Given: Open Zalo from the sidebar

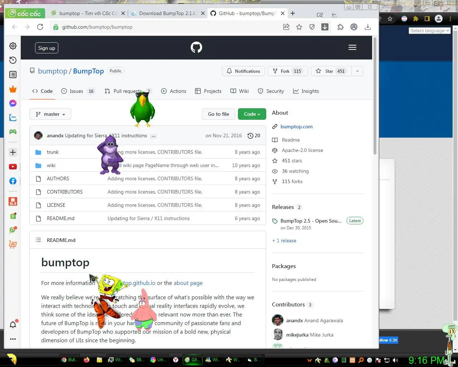Looking at the screenshot, I should (13, 118).
